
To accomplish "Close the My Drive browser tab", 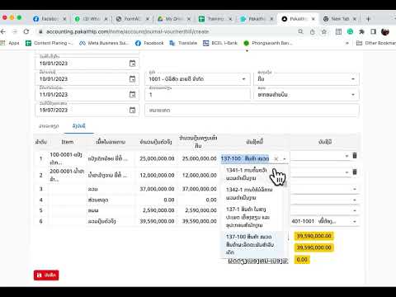I will click(x=189, y=19).
